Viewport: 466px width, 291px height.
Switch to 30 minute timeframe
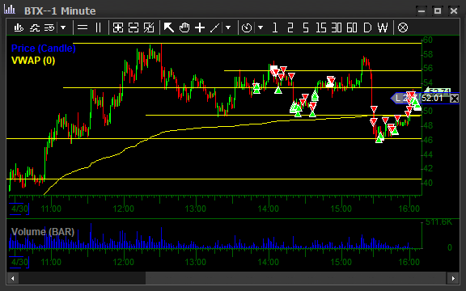click(x=337, y=28)
